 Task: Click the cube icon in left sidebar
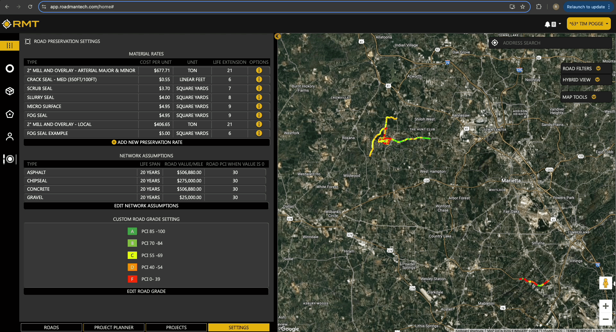point(10,91)
